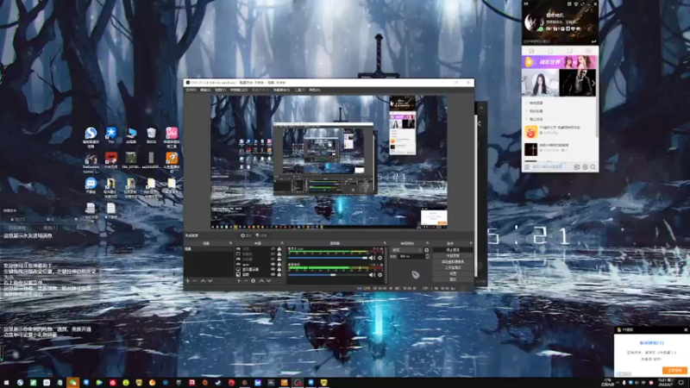This screenshot has width=690, height=388.
Task: Pop out the Audio Mixer dock panel
Action: 385,243
